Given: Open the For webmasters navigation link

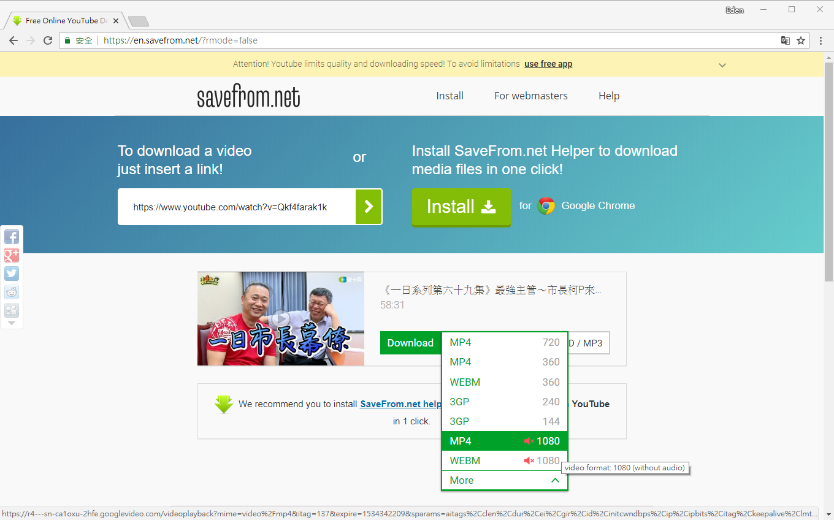Looking at the screenshot, I should pyautogui.click(x=531, y=96).
